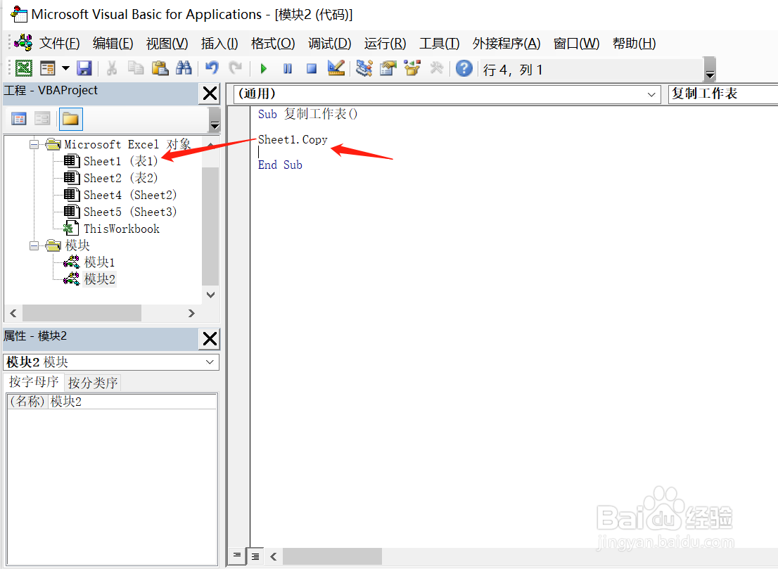Click the Find binoculars icon

(x=184, y=68)
